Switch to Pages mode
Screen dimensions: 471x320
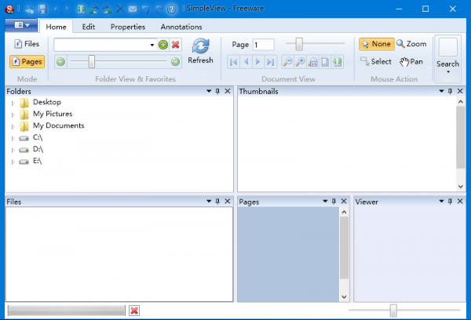(x=27, y=61)
